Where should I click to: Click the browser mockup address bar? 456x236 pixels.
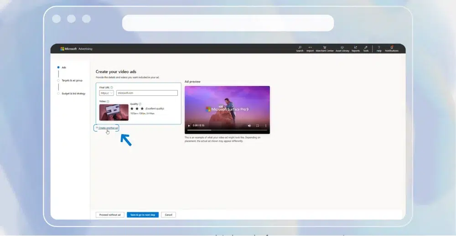[x=228, y=23]
